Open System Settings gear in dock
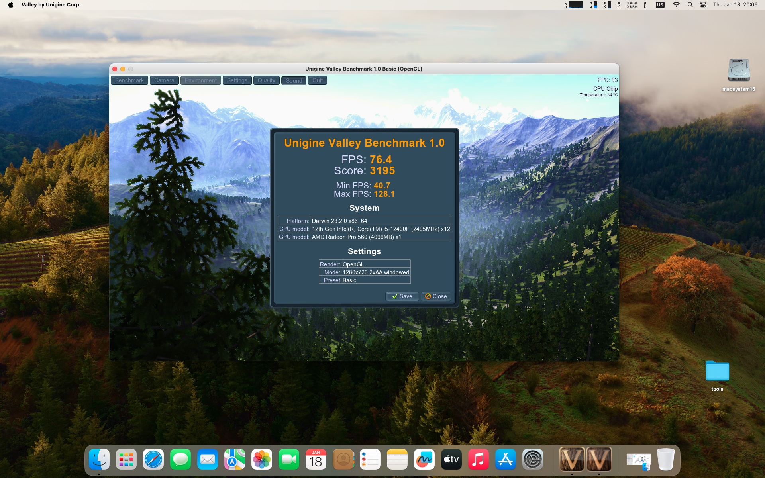 tap(533, 459)
